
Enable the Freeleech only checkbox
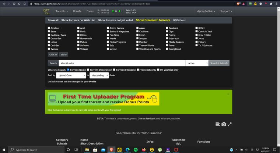[138, 70]
